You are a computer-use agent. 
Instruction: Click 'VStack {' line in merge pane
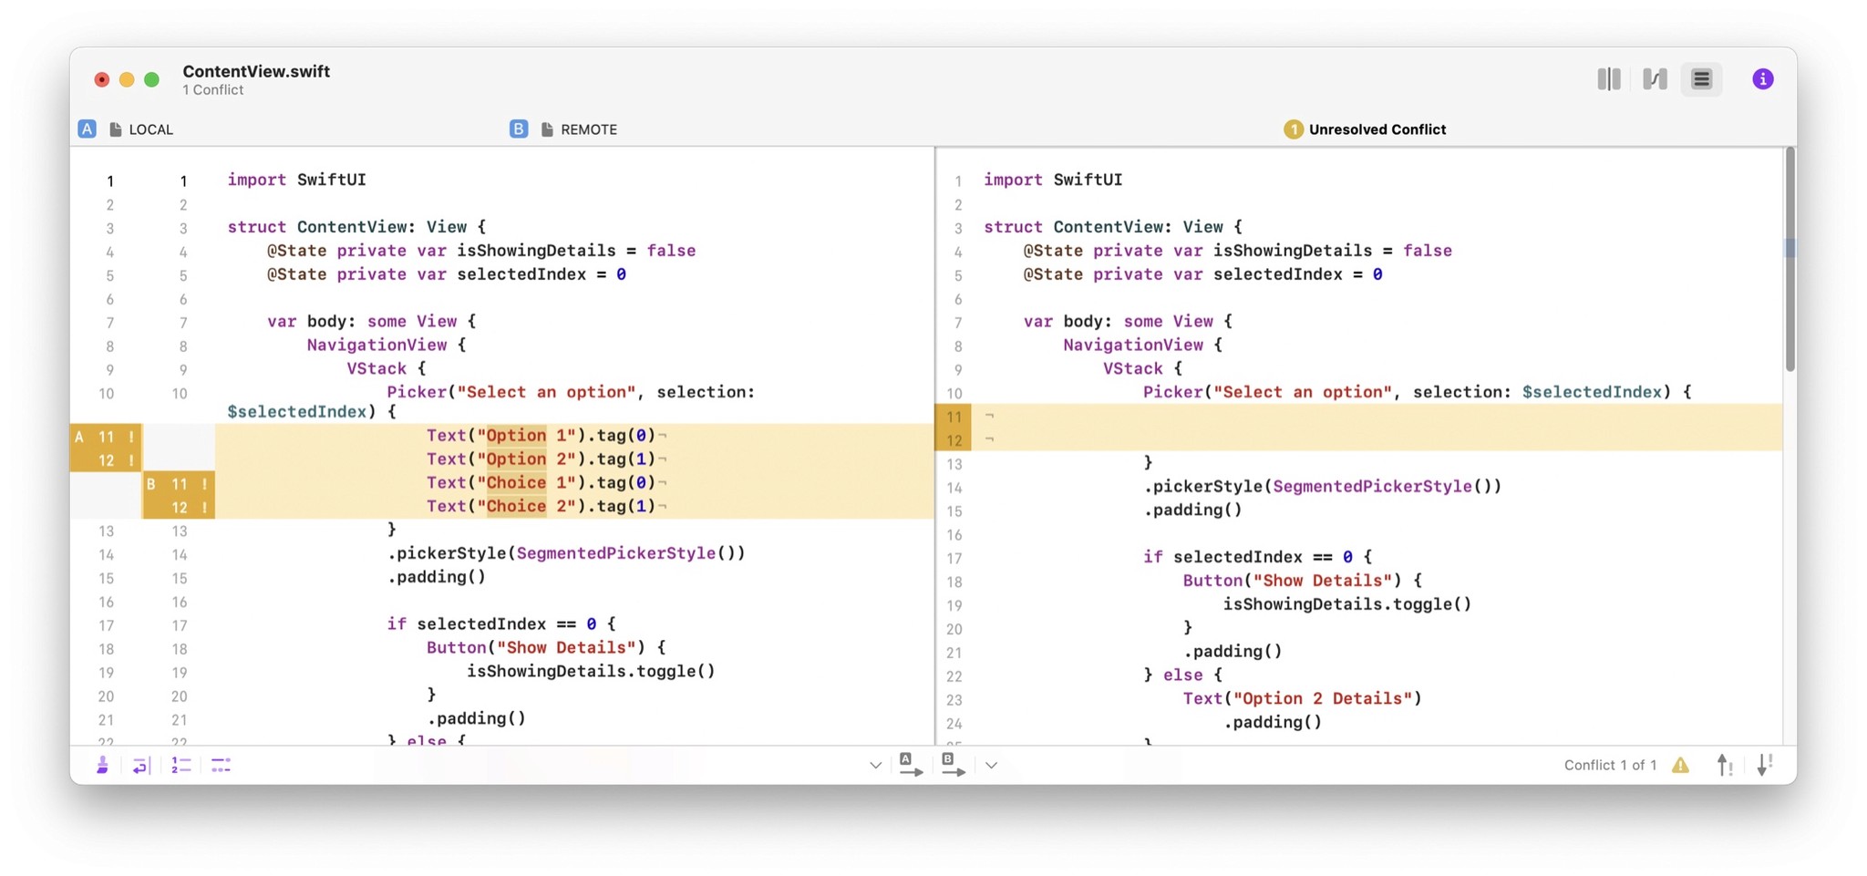(1142, 368)
